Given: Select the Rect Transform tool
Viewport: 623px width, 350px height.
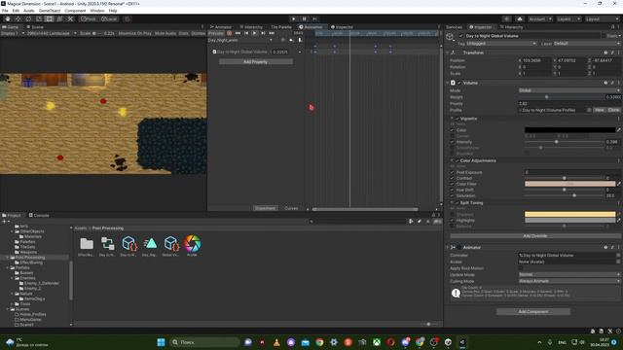Looking at the screenshot, I should click(50, 18).
